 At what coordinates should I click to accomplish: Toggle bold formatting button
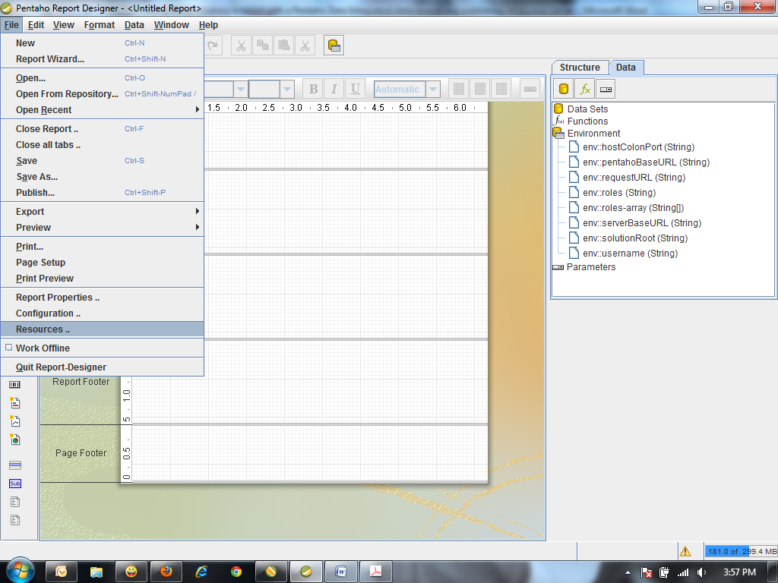coord(313,90)
